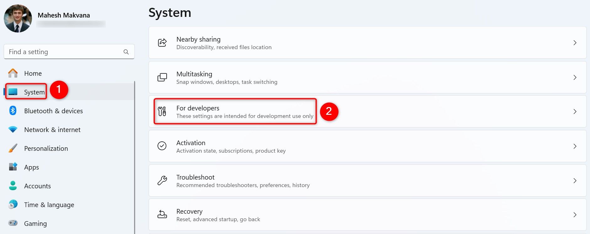Click the Network wifi icon in the sidebar
Screen dimensions: 590x234
pos(13,130)
